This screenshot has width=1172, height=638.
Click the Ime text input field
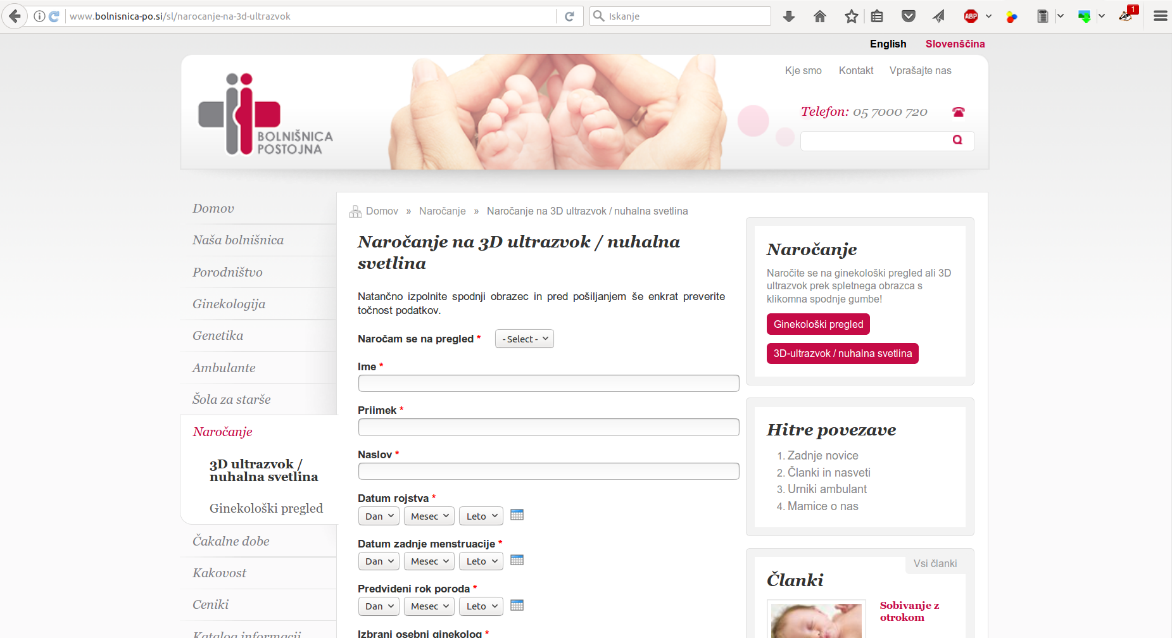(548, 383)
